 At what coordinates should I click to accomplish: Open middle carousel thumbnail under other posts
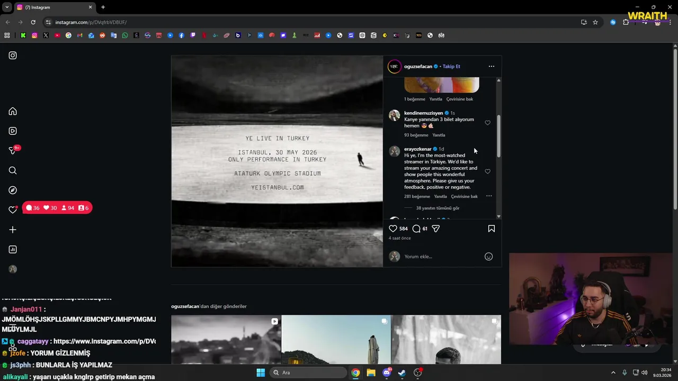336,340
